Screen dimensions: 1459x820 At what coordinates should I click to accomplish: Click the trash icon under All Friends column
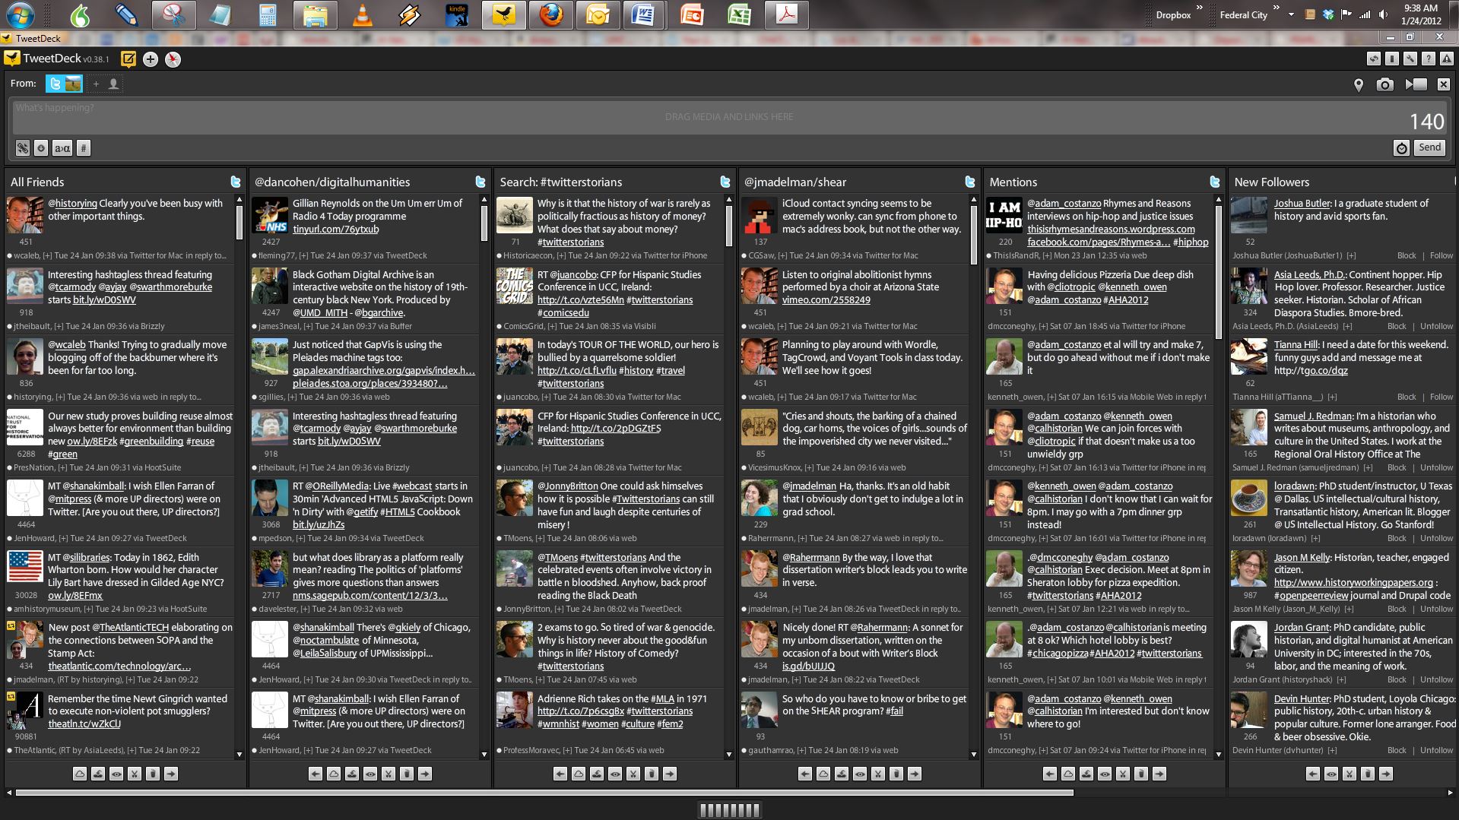pyautogui.click(x=153, y=774)
